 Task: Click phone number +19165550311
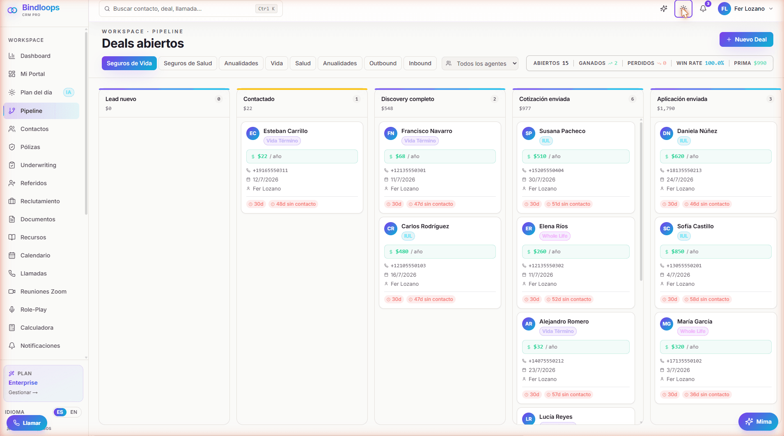point(270,170)
